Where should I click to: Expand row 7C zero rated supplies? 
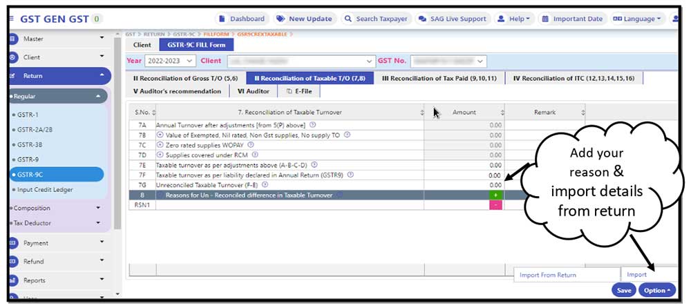[x=160, y=145]
